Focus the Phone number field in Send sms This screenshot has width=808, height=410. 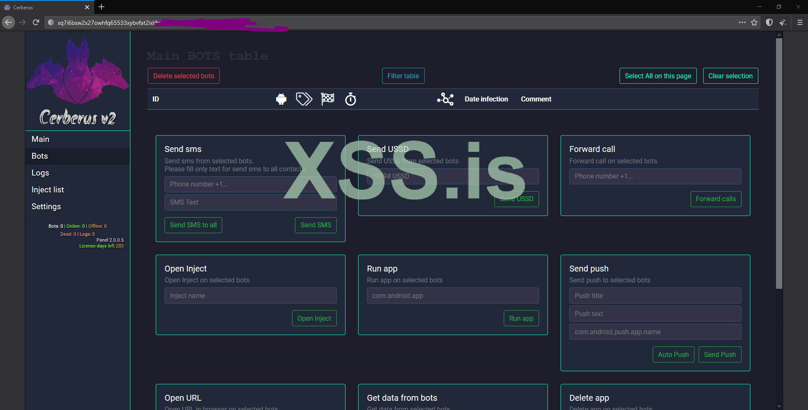pyautogui.click(x=250, y=184)
